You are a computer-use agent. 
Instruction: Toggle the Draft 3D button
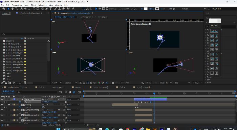coord(146,83)
